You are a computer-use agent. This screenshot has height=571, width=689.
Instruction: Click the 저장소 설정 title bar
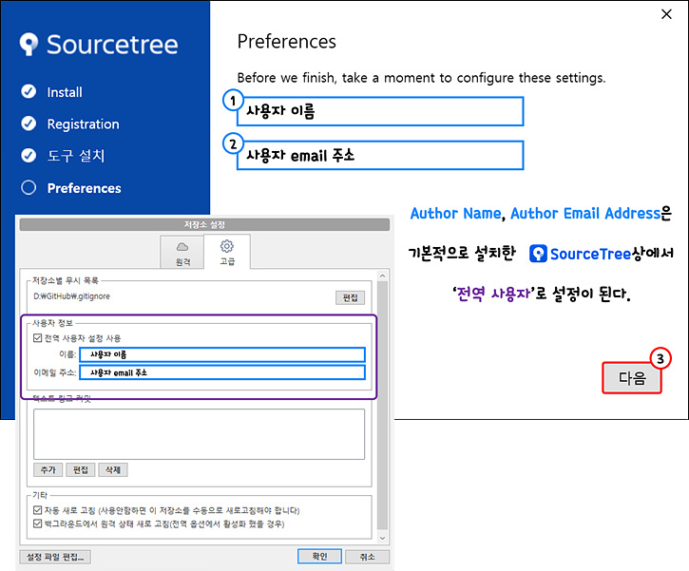pyautogui.click(x=204, y=224)
